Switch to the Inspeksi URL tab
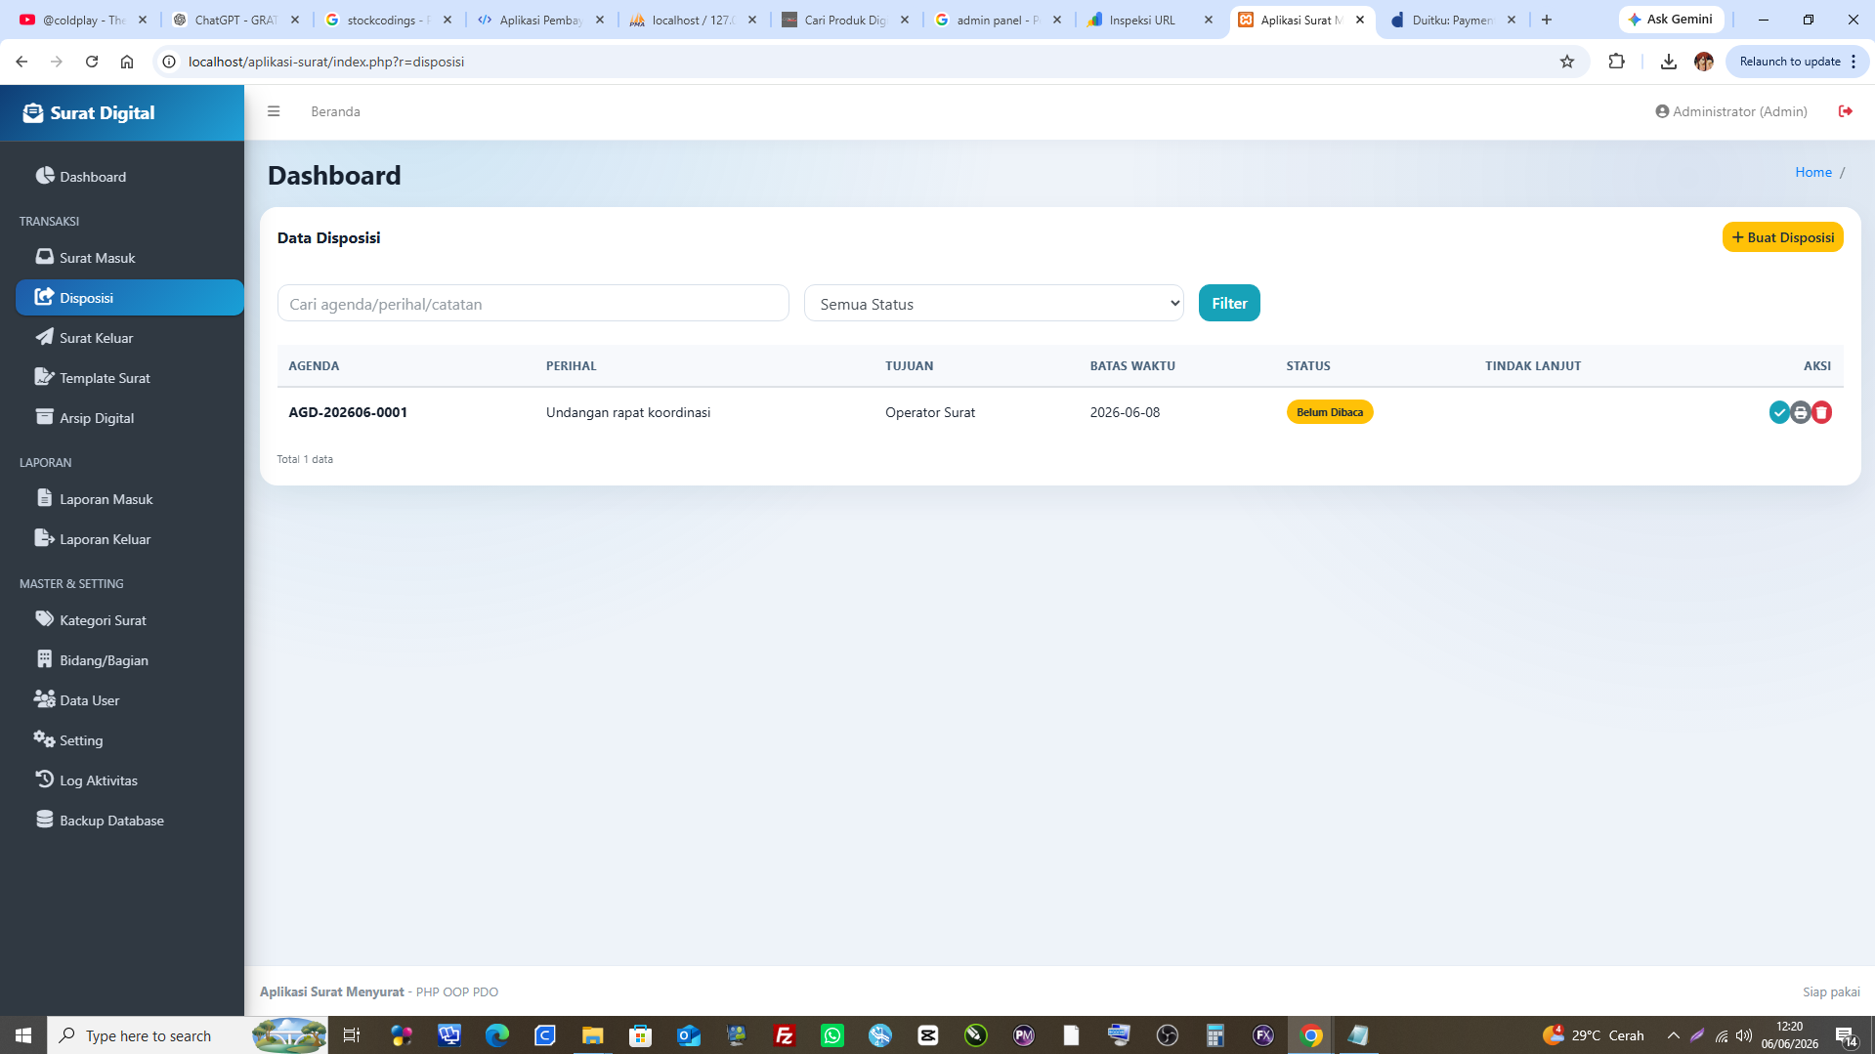This screenshot has height=1054, width=1875. (1150, 20)
